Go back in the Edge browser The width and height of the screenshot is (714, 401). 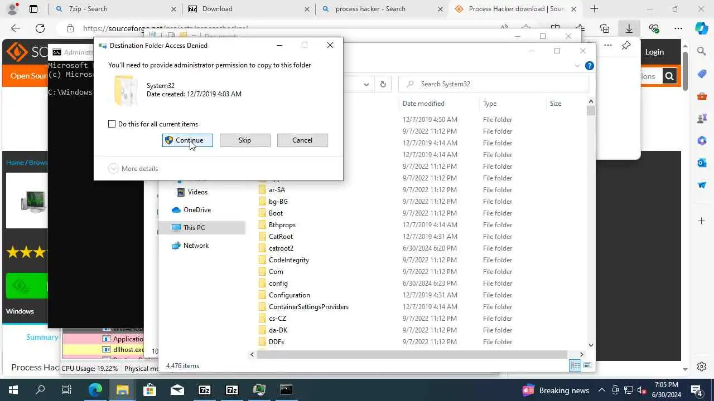pos(16,28)
